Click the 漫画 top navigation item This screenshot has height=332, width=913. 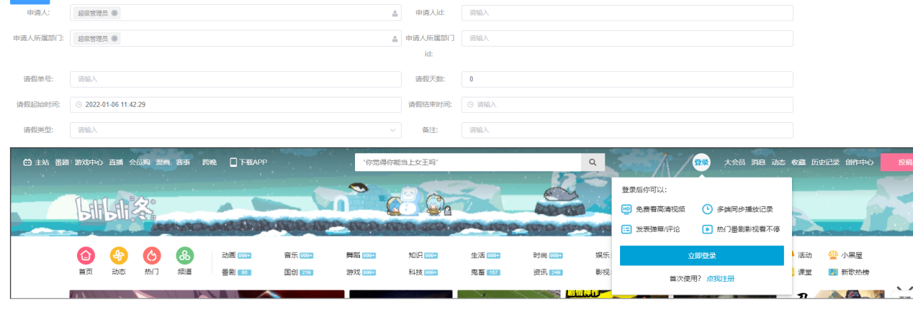coord(163,162)
